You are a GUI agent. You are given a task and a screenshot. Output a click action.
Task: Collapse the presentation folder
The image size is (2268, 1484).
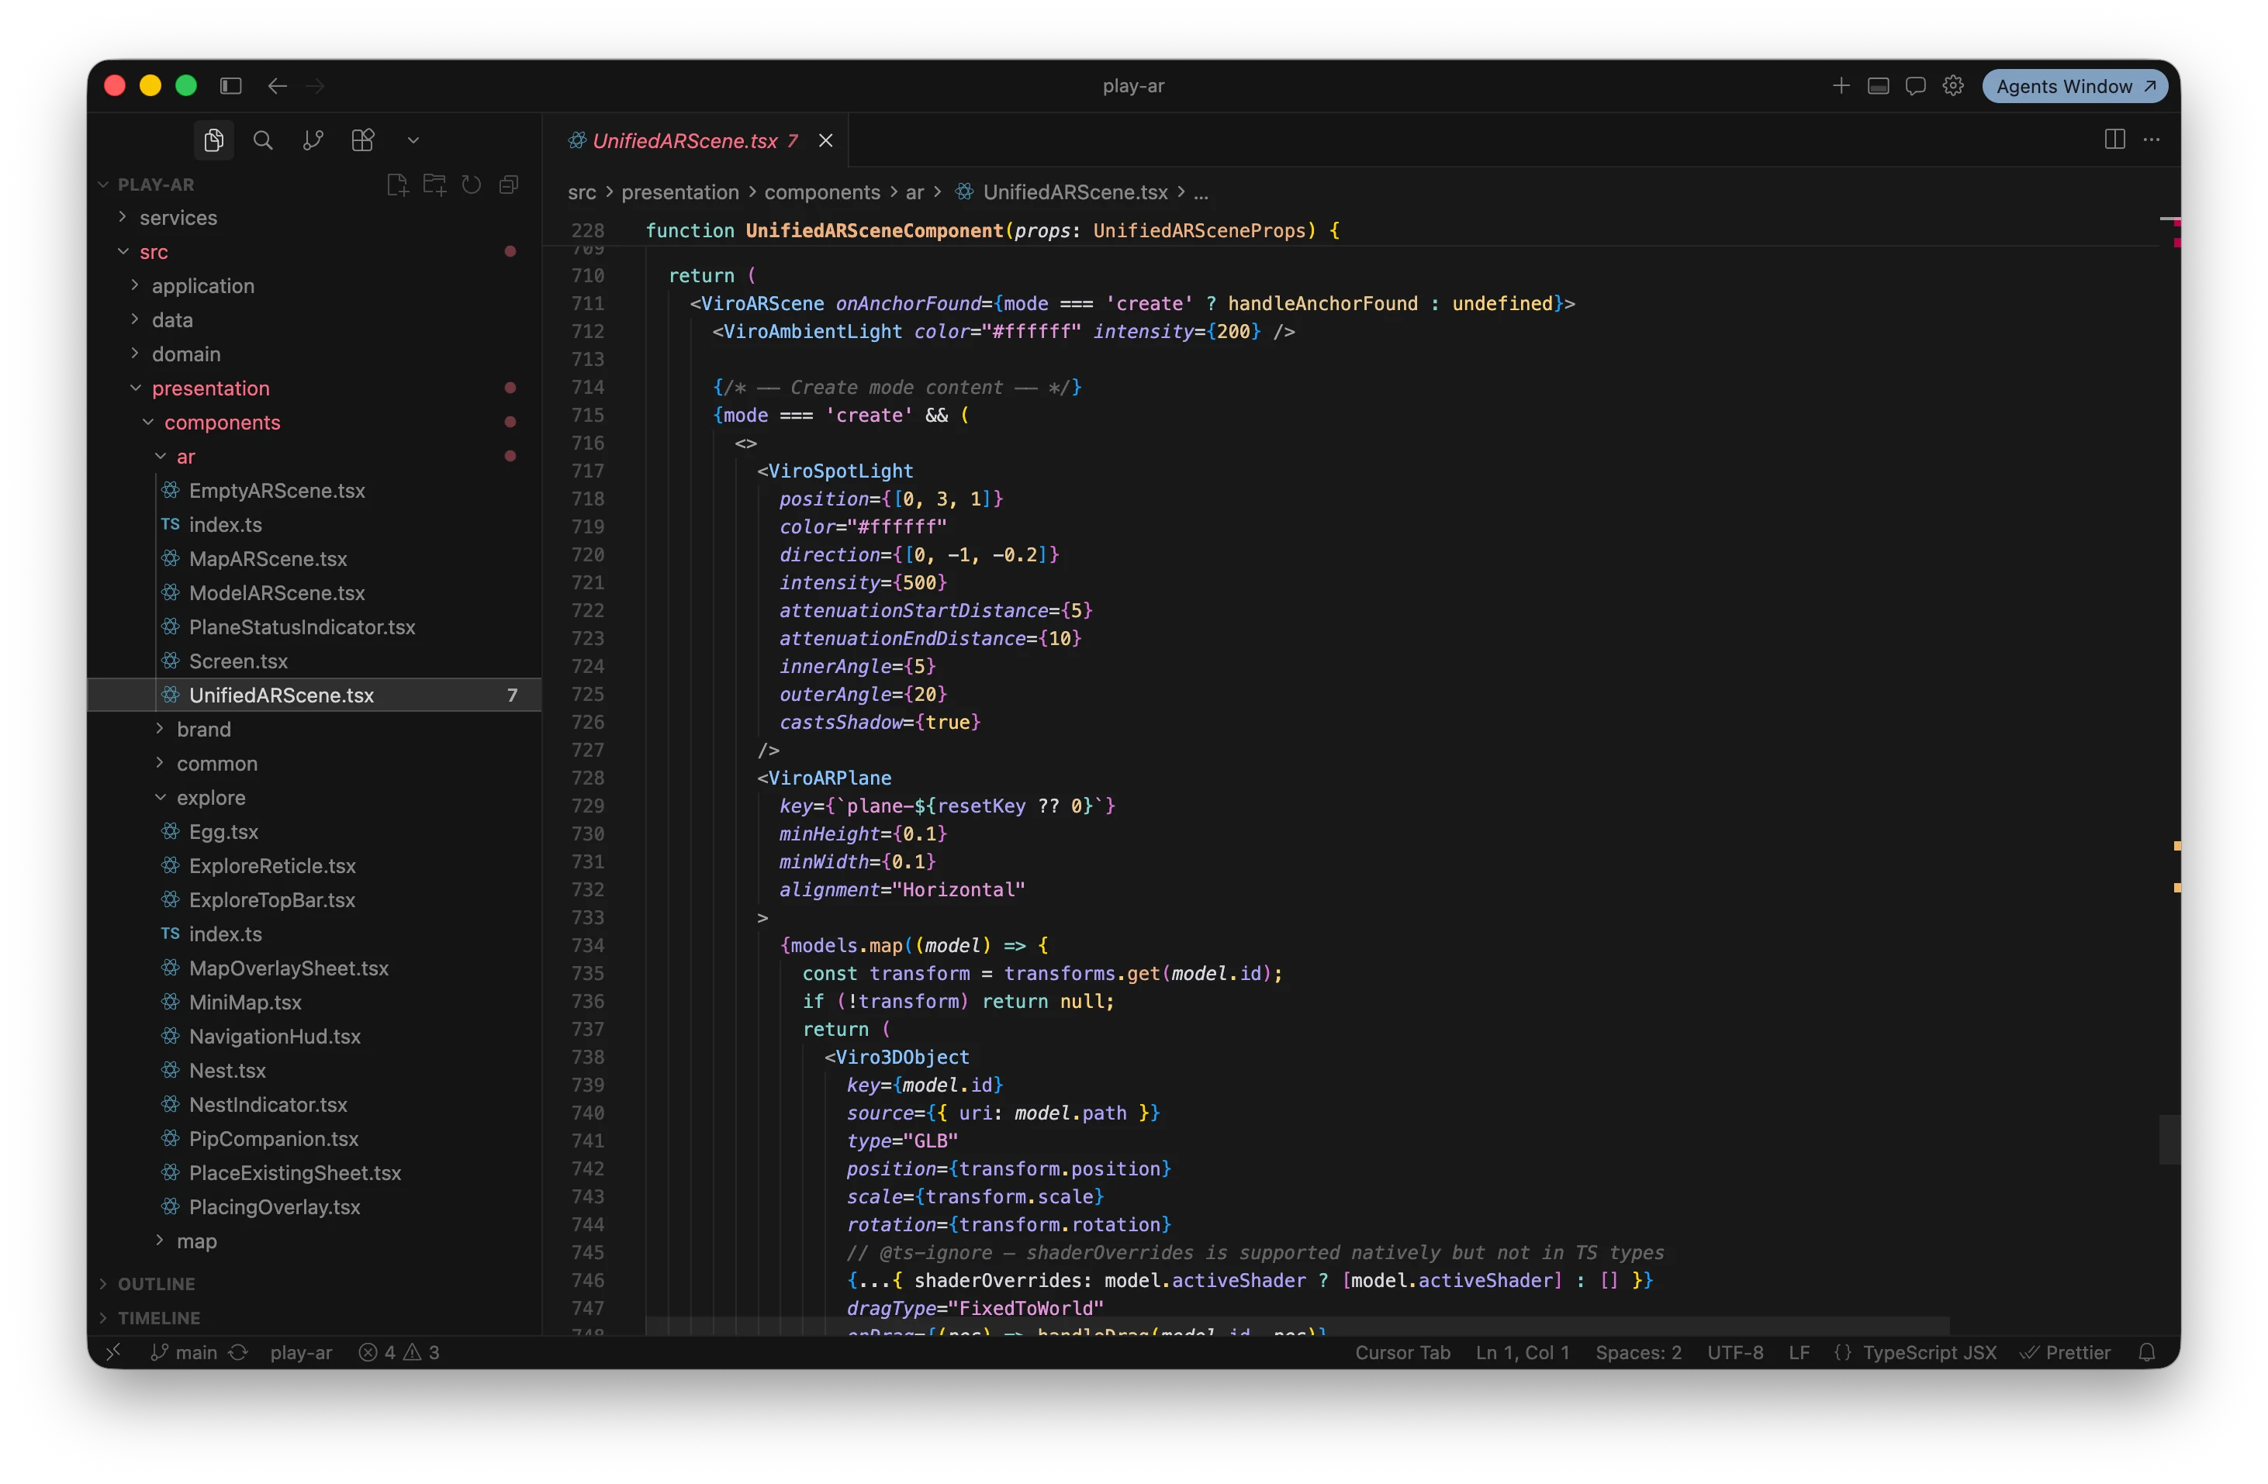coord(314,388)
